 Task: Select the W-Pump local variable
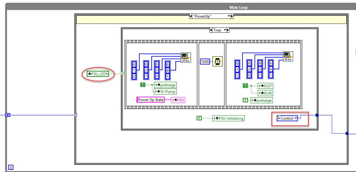(x=165, y=91)
